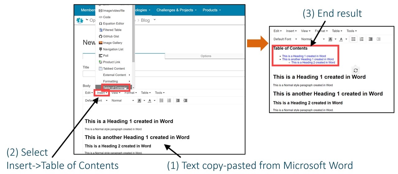This screenshot has width=398, height=174.
Task: Open the Tools menu in the blog editor
Action: tap(160, 93)
